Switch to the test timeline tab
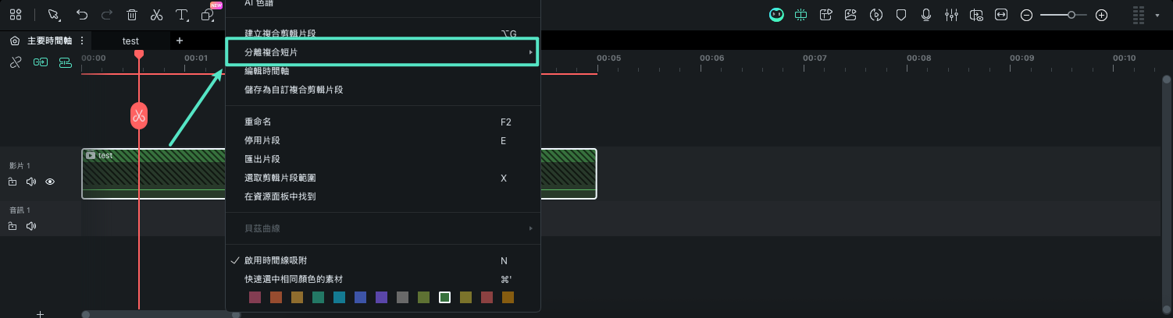This screenshot has width=1173, height=318. (130, 41)
